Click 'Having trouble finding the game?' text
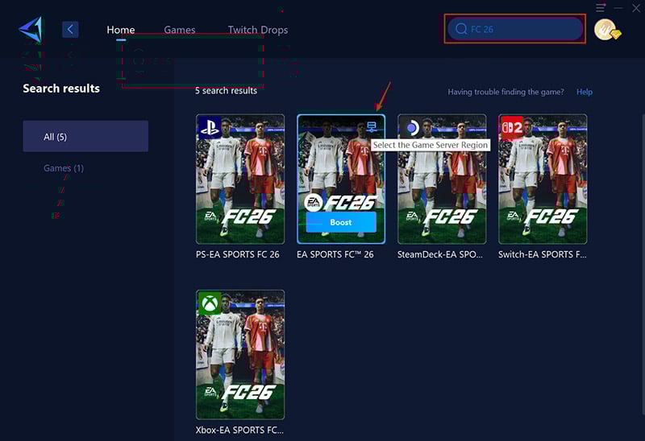 point(506,92)
